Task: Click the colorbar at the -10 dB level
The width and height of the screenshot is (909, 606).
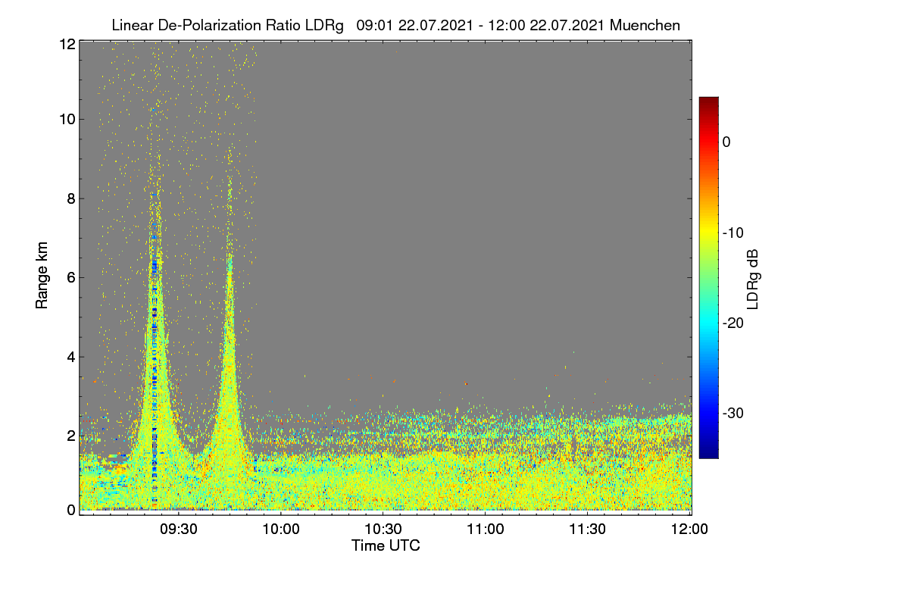Action: pyautogui.click(x=708, y=232)
